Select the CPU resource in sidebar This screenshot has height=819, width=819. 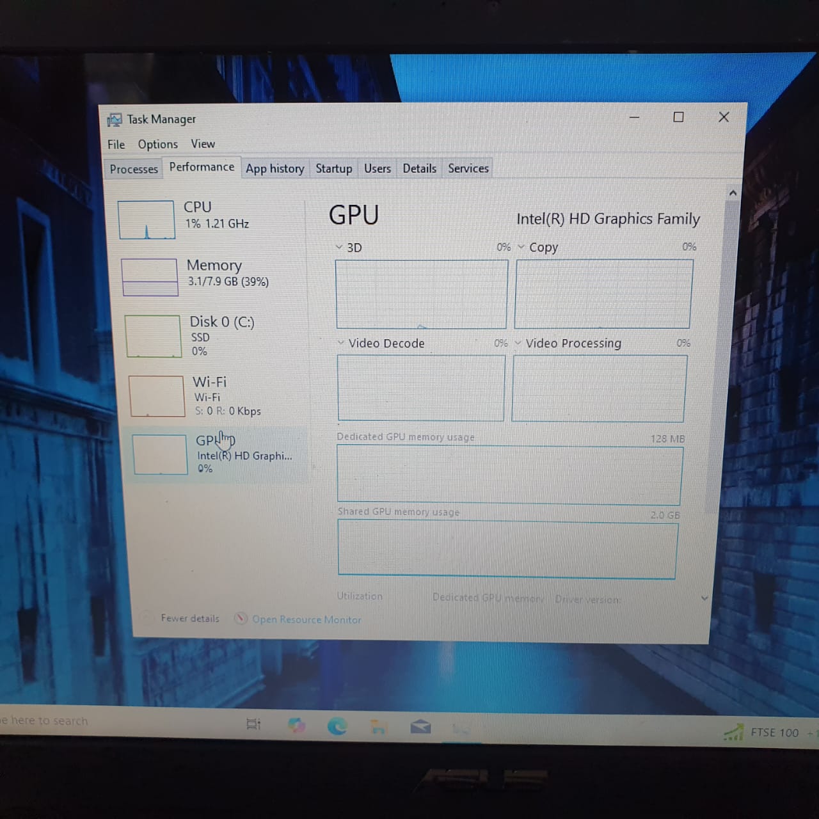210,219
